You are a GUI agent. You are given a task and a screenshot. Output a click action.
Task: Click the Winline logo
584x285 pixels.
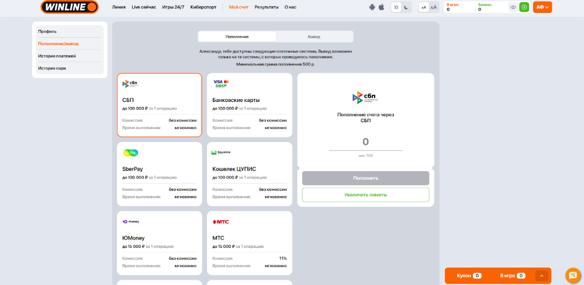(69, 7)
